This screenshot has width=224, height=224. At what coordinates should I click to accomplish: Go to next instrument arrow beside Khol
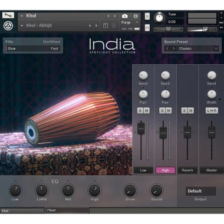point(115,16)
